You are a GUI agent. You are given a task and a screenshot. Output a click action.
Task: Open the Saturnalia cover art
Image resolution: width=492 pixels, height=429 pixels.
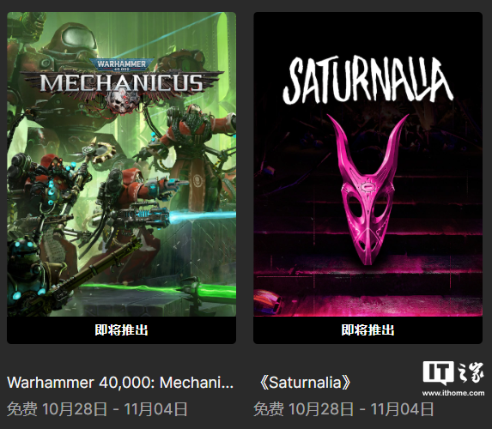(x=367, y=164)
